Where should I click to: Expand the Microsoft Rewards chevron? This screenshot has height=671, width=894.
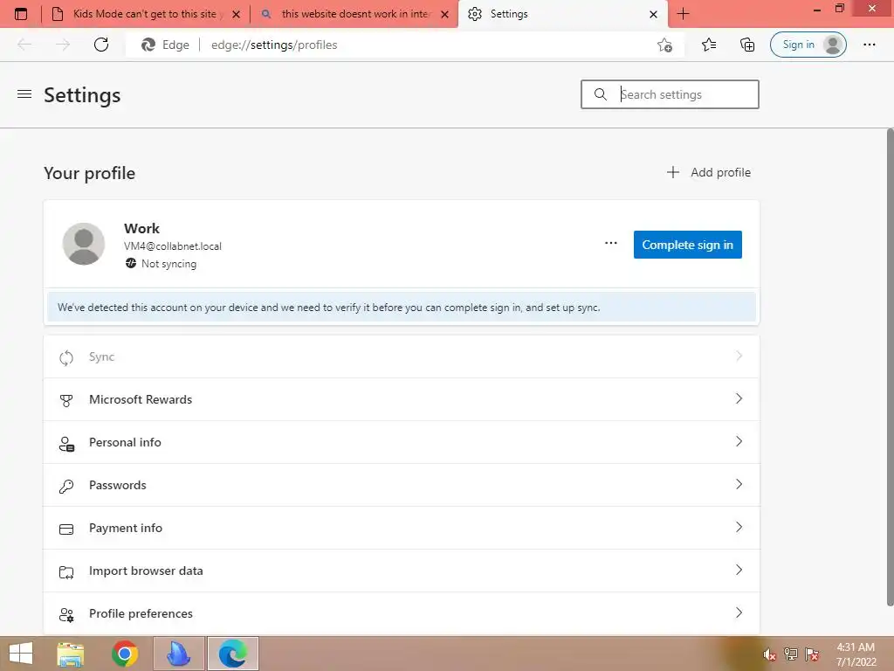pyautogui.click(x=739, y=398)
